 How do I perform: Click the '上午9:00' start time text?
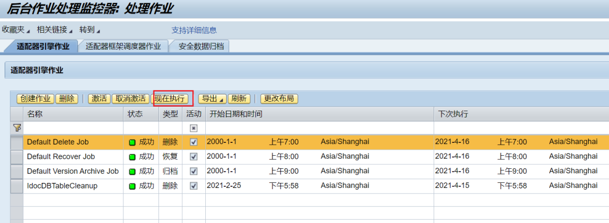tap(284, 171)
